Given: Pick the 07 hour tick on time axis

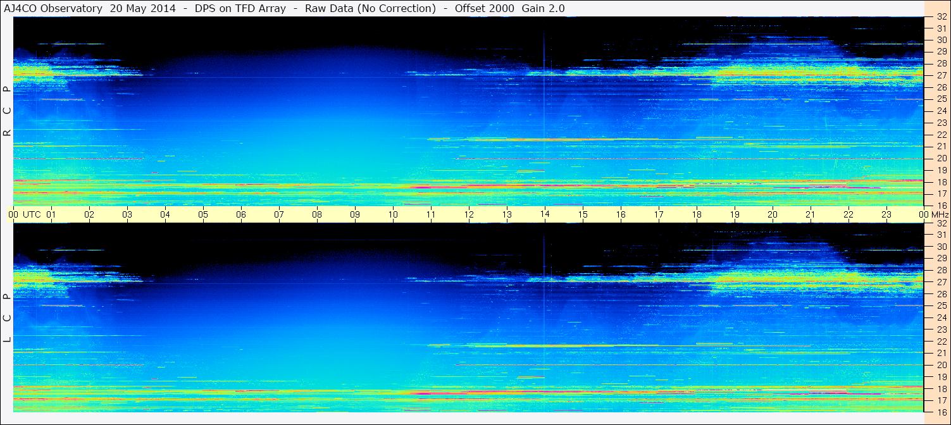Looking at the screenshot, I should [279, 214].
